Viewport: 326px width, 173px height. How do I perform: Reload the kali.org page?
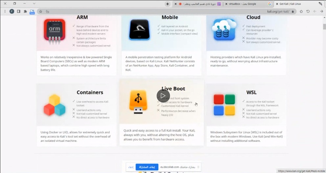click(x=308, y=11)
